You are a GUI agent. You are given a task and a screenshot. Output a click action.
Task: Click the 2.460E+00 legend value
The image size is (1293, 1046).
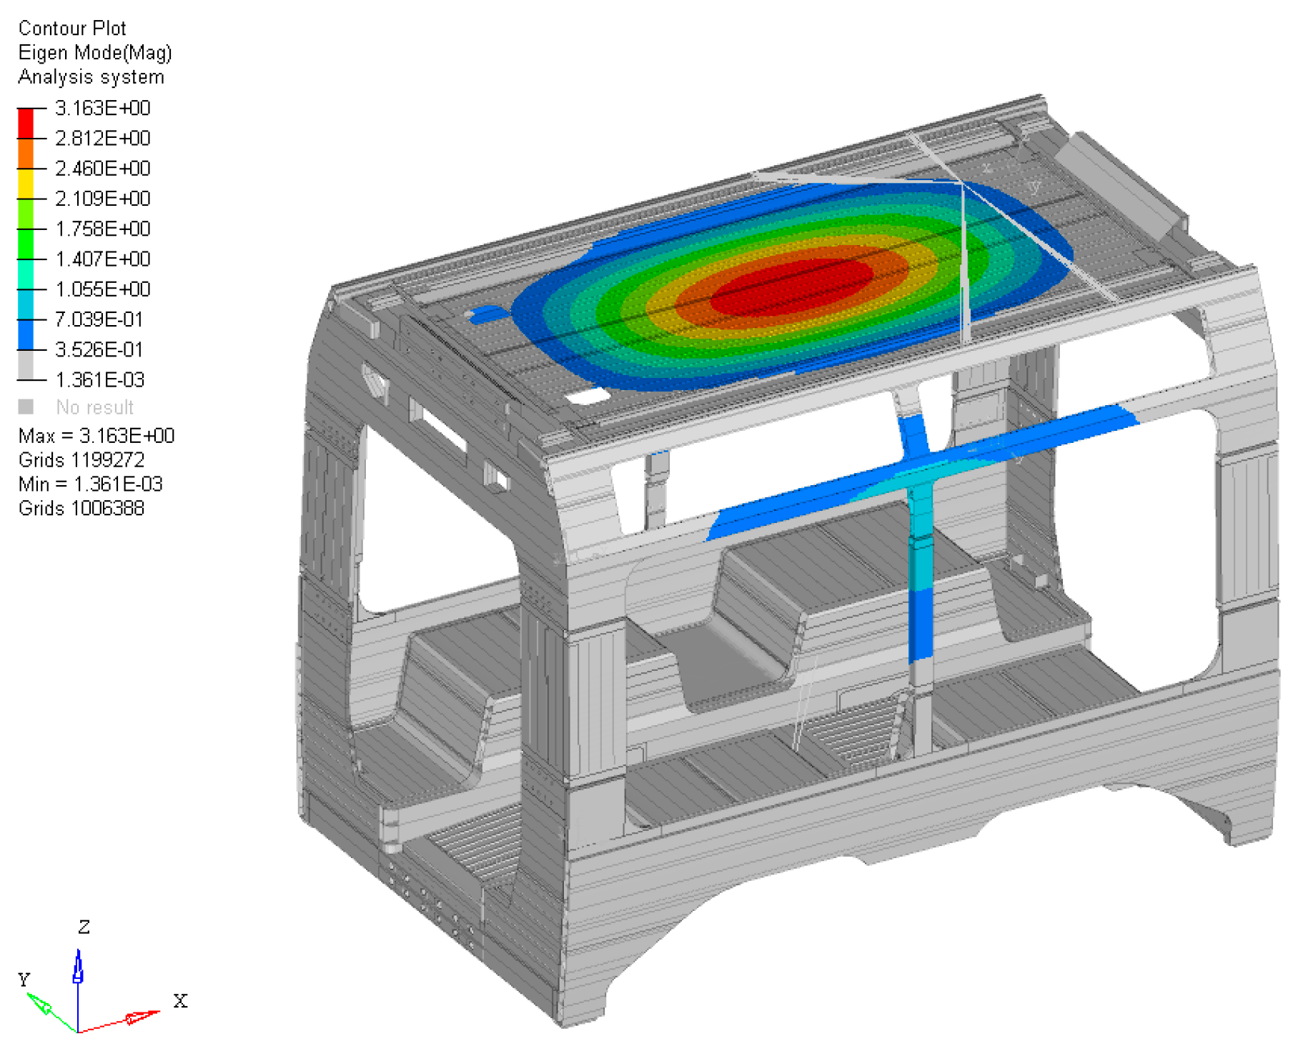103,169
